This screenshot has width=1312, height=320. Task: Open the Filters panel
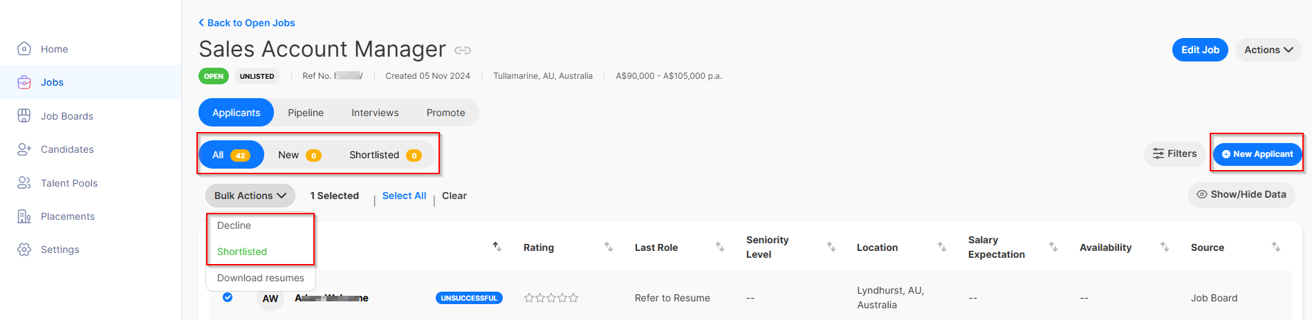pyautogui.click(x=1174, y=154)
